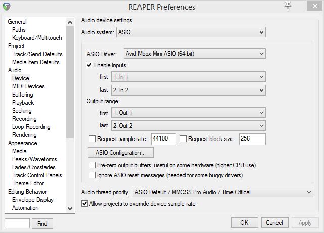
Task: Toggle the Enable inputs checkbox
Action: coord(90,65)
